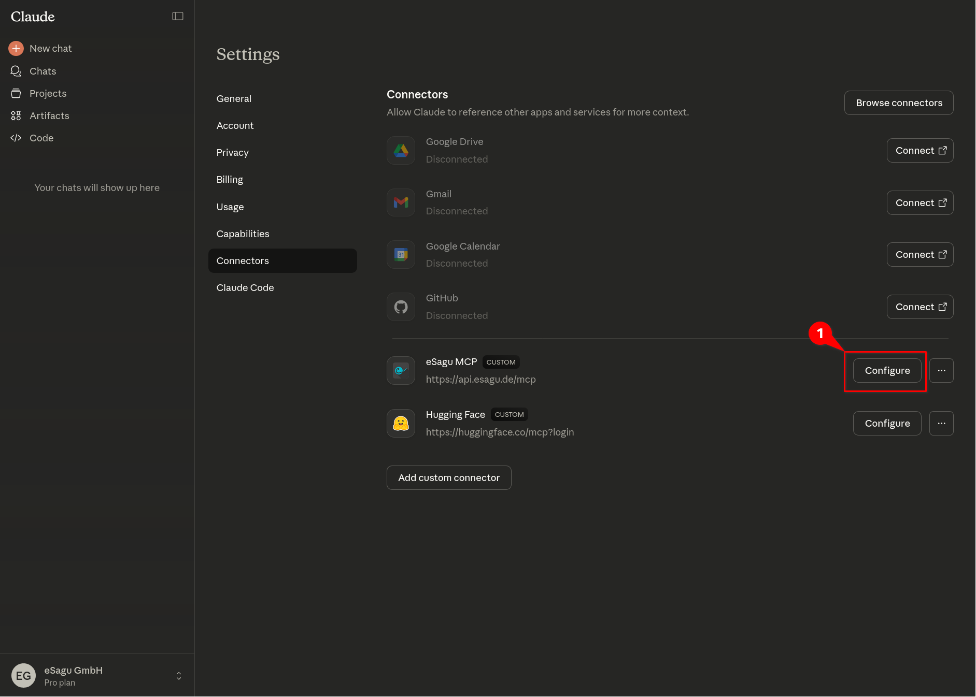Go to Artifacts in the sidebar
Screen dimensions: 976x697
point(49,115)
